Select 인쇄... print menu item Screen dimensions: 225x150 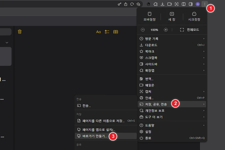coord(172,98)
